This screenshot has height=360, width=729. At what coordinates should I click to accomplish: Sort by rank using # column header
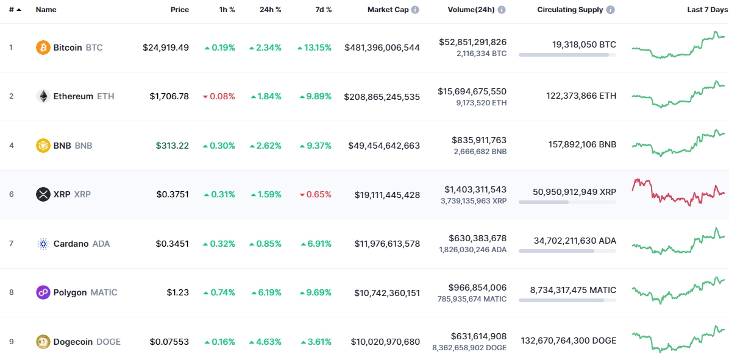coord(15,10)
